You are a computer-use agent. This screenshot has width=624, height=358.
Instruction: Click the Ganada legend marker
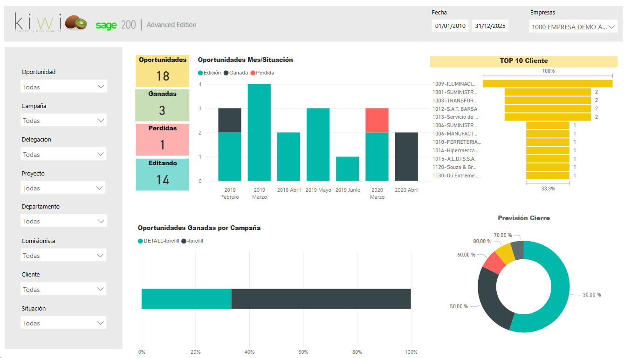point(226,73)
